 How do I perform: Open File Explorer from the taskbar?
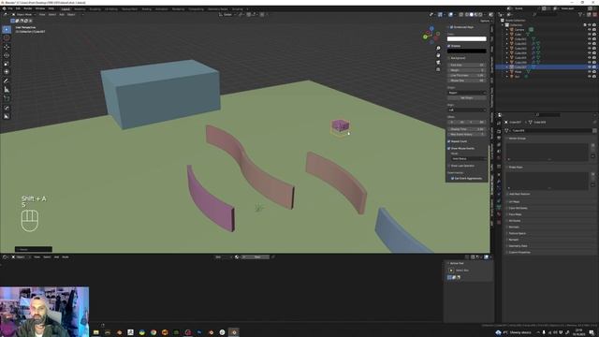click(x=95, y=332)
